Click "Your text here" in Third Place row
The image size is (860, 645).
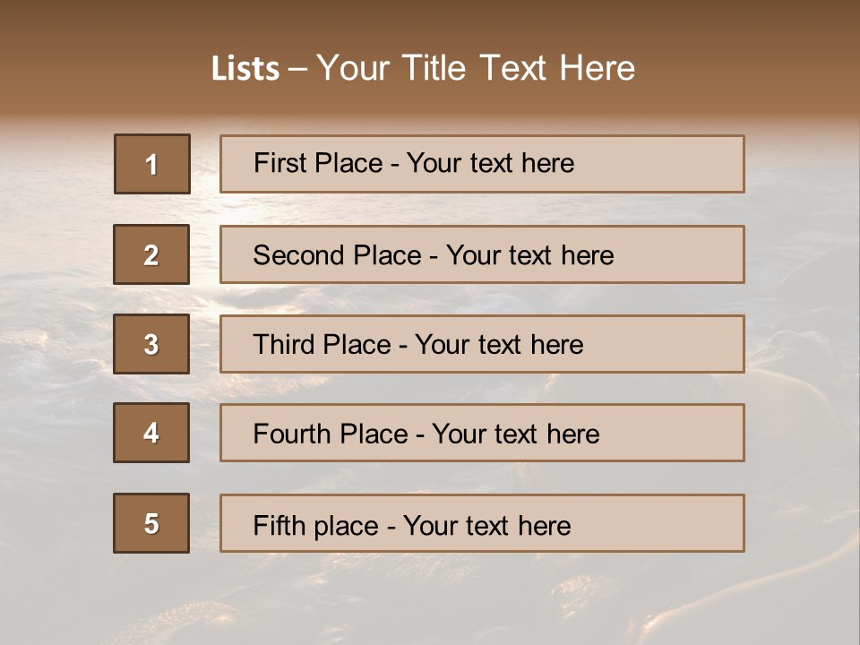[499, 345]
